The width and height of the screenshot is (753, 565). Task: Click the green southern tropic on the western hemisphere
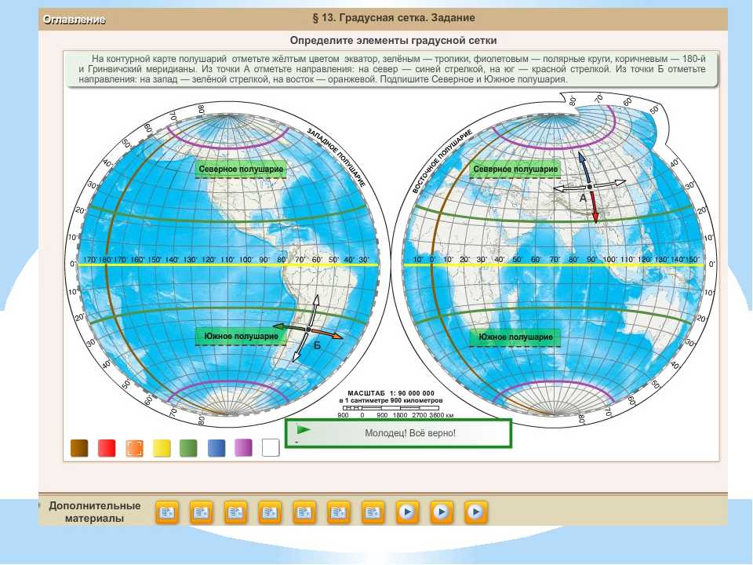[228, 309]
